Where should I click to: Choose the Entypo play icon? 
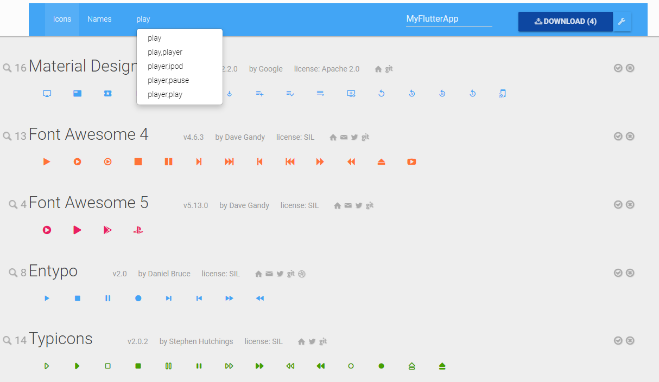pyautogui.click(x=47, y=298)
